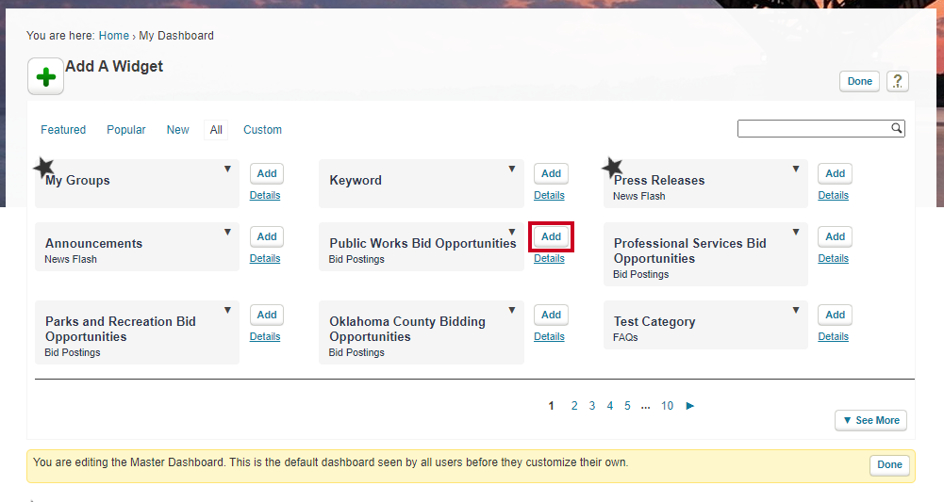Go to page 3 of widgets
Image resolution: width=944 pixels, height=502 pixels.
pos(592,406)
